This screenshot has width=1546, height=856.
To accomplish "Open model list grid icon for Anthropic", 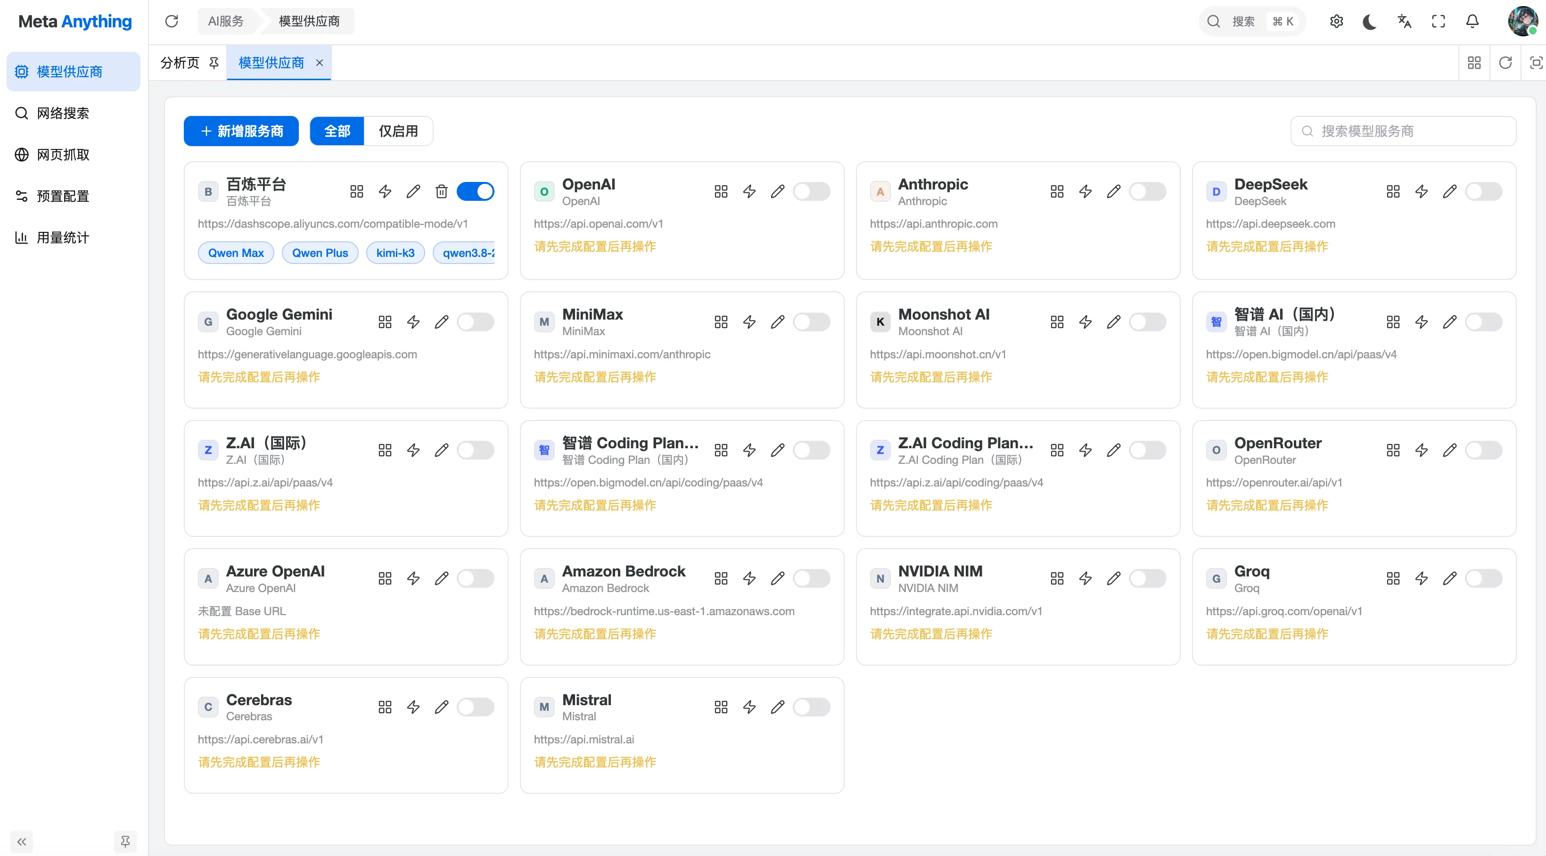I will tap(1057, 191).
